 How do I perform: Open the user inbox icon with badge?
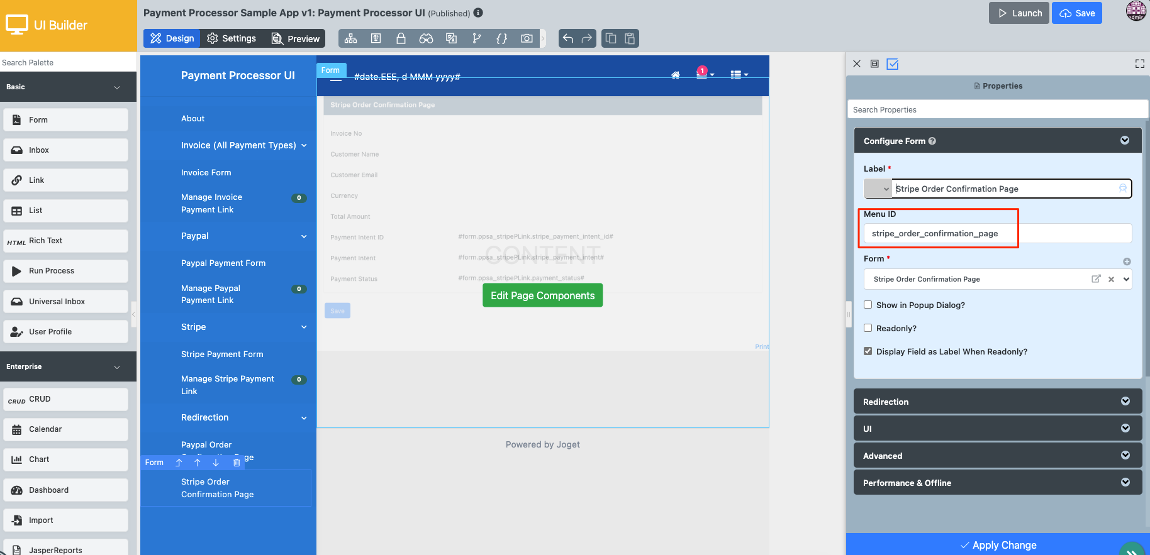click(x=705, y=73)
